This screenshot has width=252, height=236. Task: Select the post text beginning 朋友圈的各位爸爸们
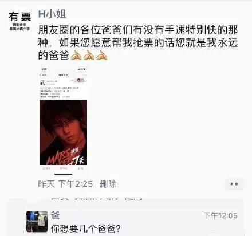click(x=138, y=42)
